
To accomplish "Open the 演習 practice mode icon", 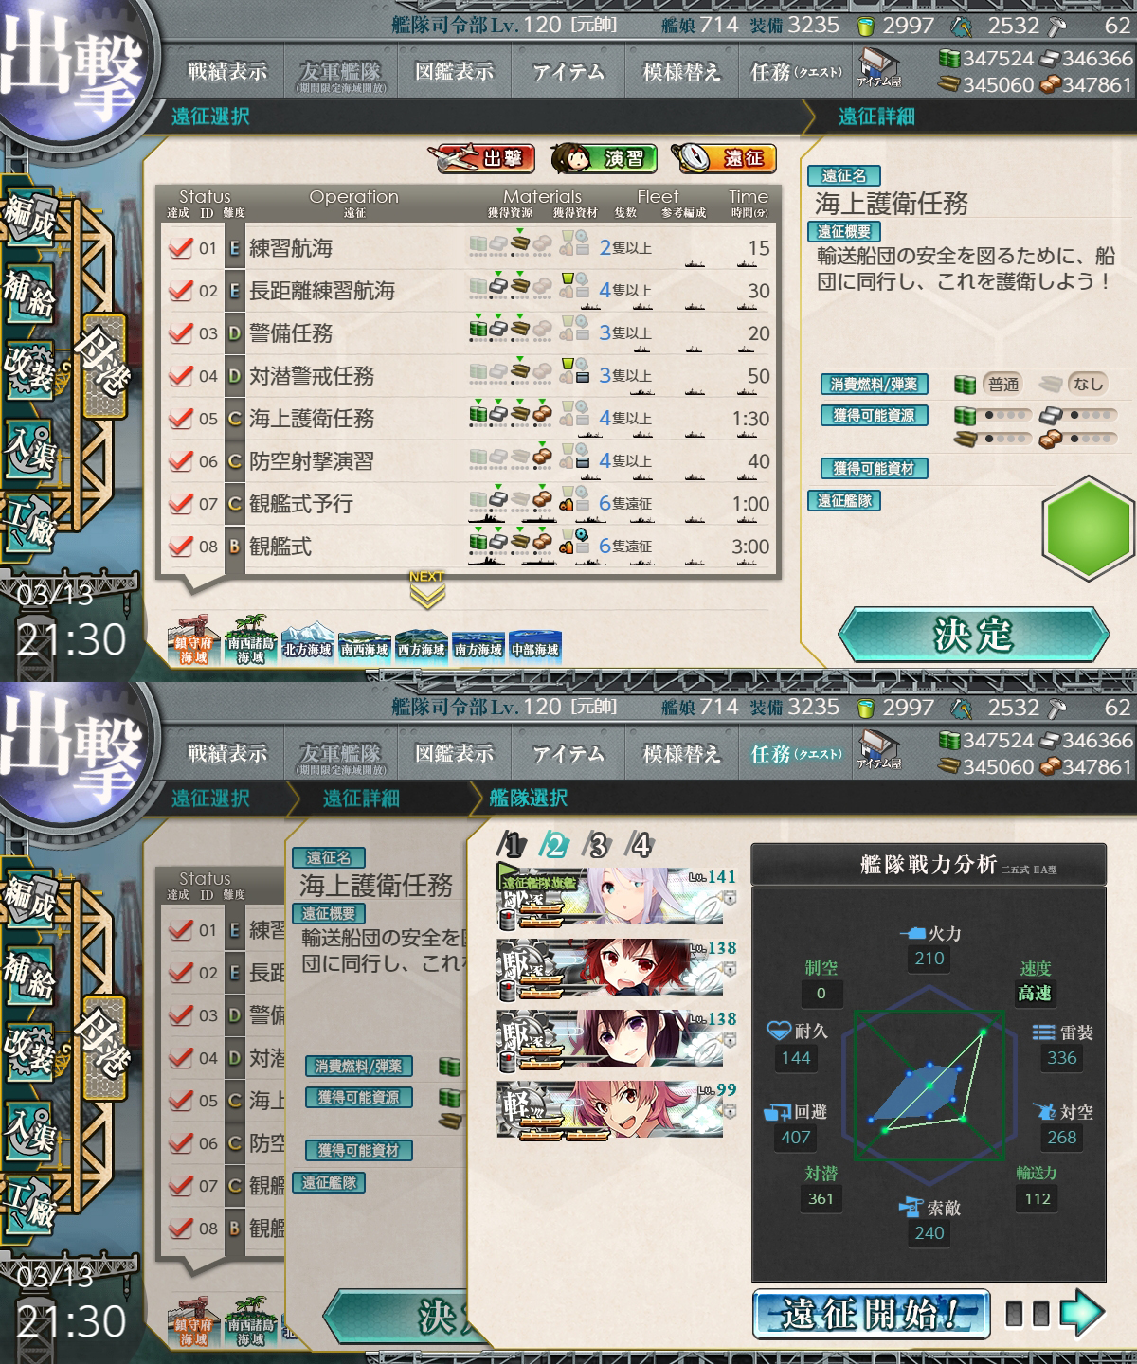I will point(605,158).
